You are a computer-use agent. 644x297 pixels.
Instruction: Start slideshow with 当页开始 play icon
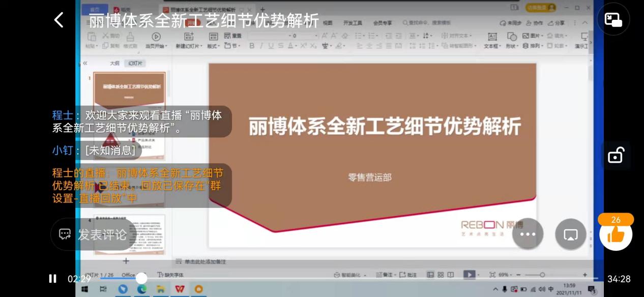tap(156, 37)
